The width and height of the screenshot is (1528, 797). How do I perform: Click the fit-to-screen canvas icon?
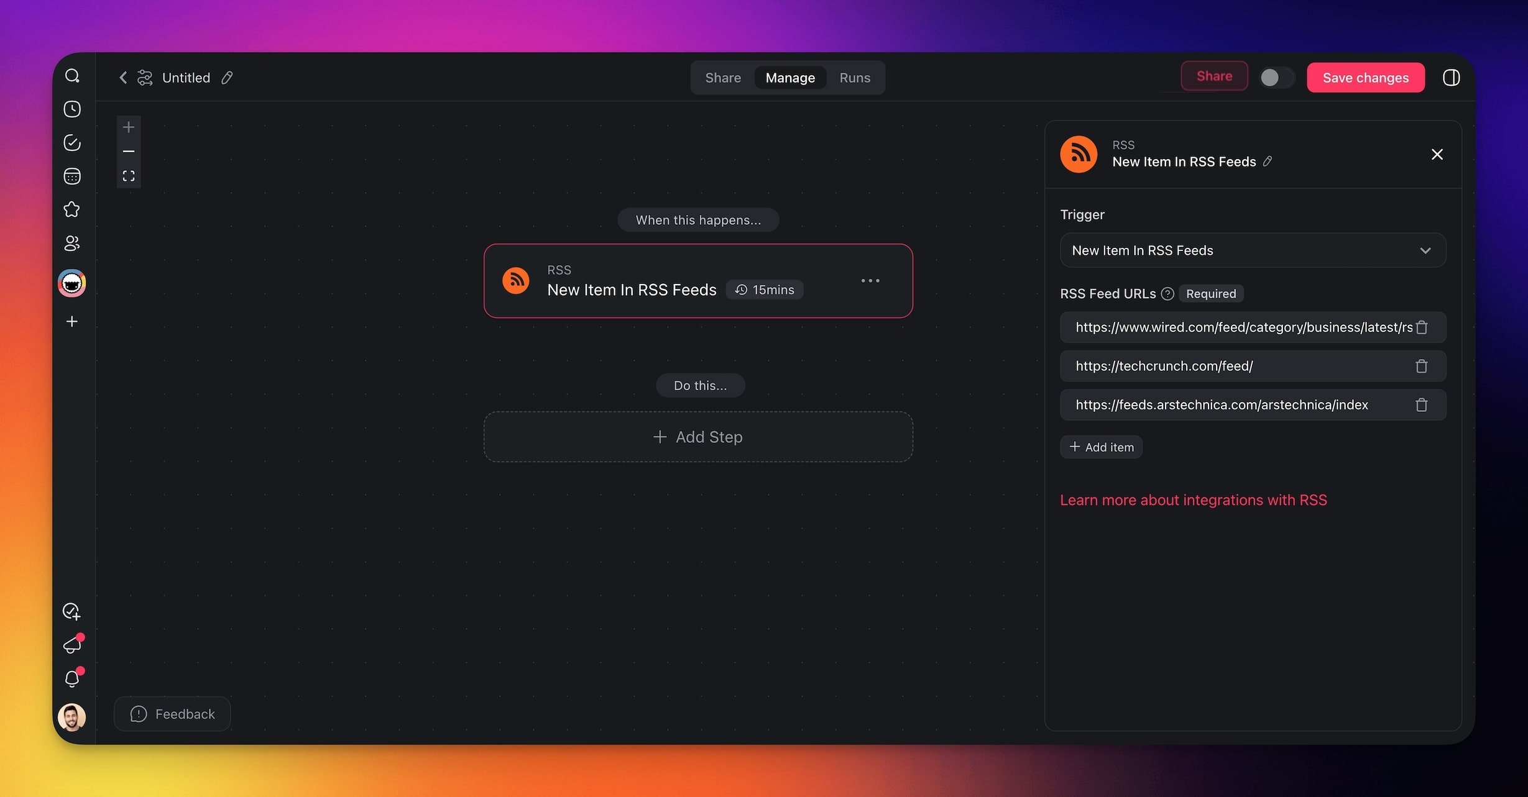coord(129,176)
